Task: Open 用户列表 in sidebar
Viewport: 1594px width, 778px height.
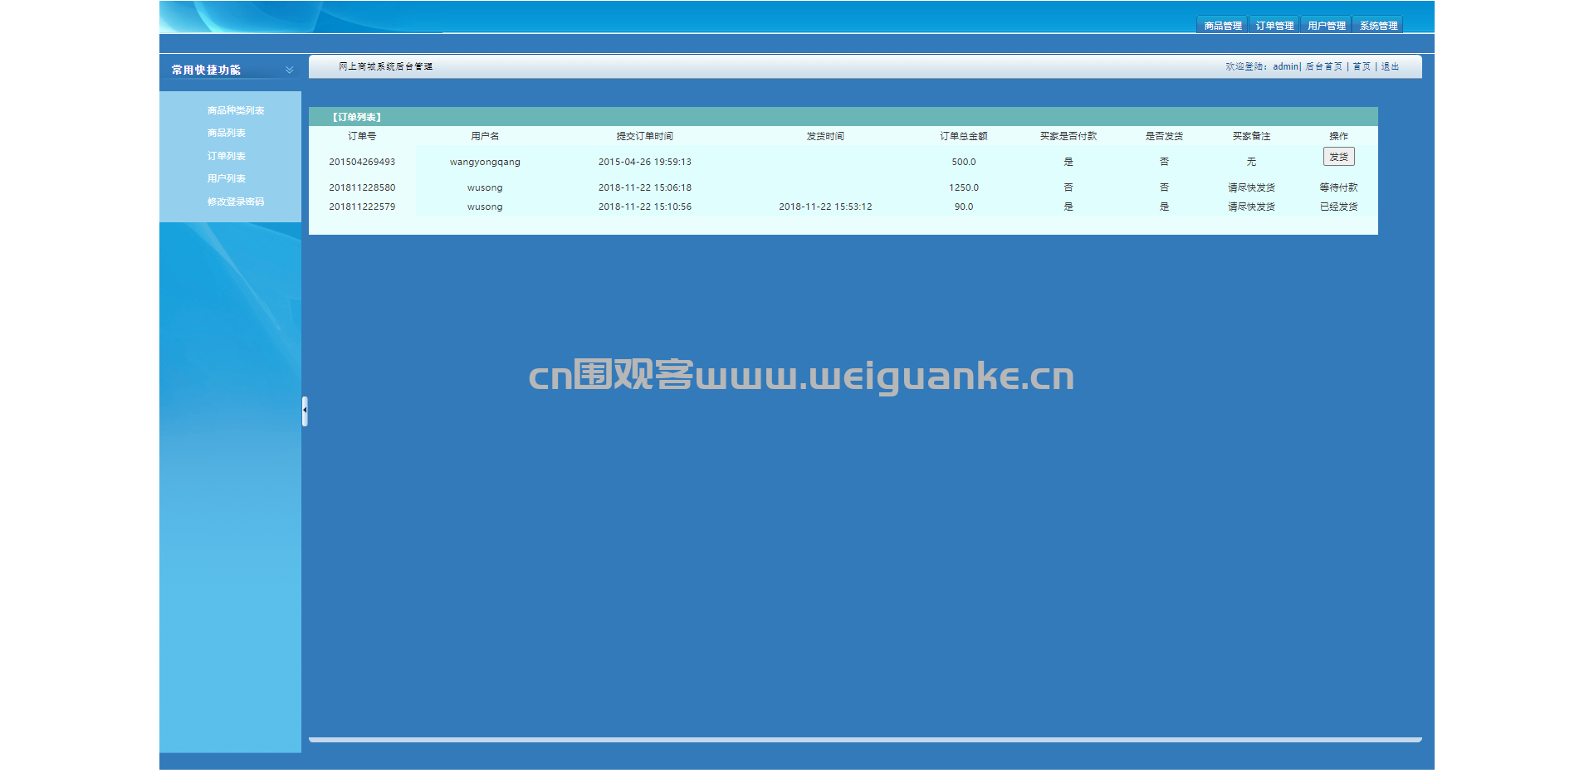Action: tap(227, 178)
